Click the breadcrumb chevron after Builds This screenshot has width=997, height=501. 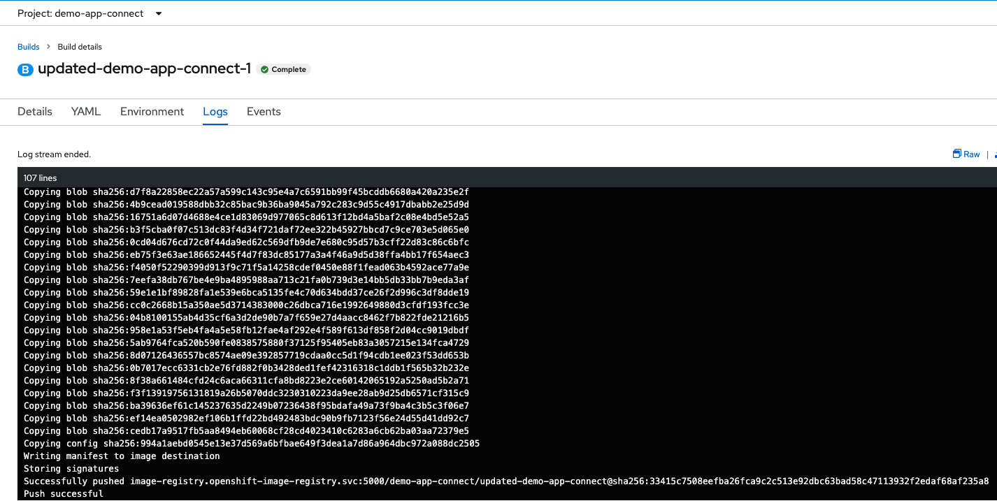click(x=48, y=47)
